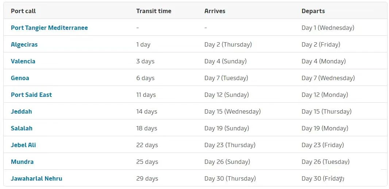The image size is (389, 189).
Task: Select the Day 26 (Tuesday) departure cell
Action: [x=326, y=162]
